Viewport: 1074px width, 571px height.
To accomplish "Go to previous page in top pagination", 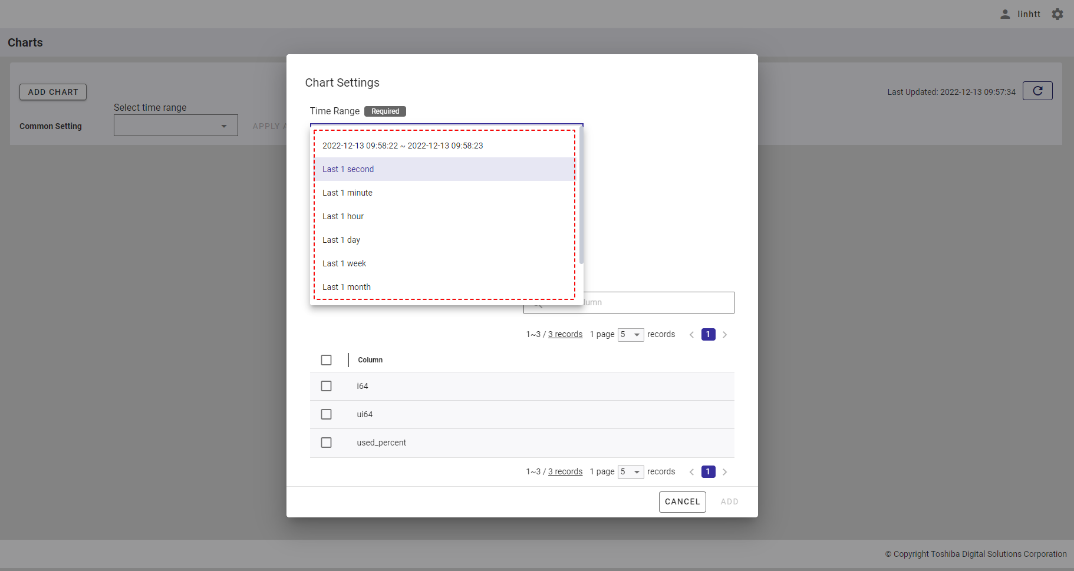I will [691, 335].
